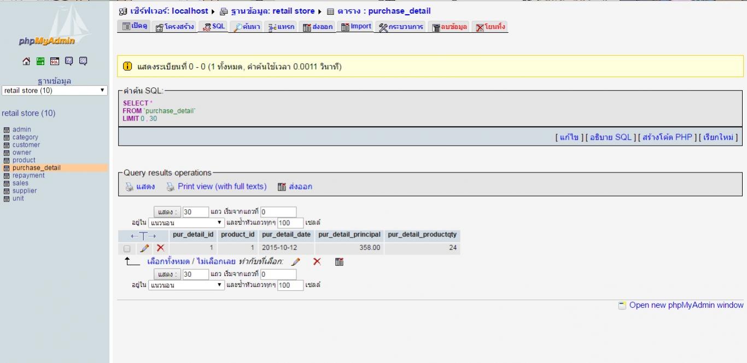Image resolution: width=747 pixels, height=363 pixels.
Task: Toggle full texts arrow icon in header
Action: pyautogui.click(x=143, y=236)
